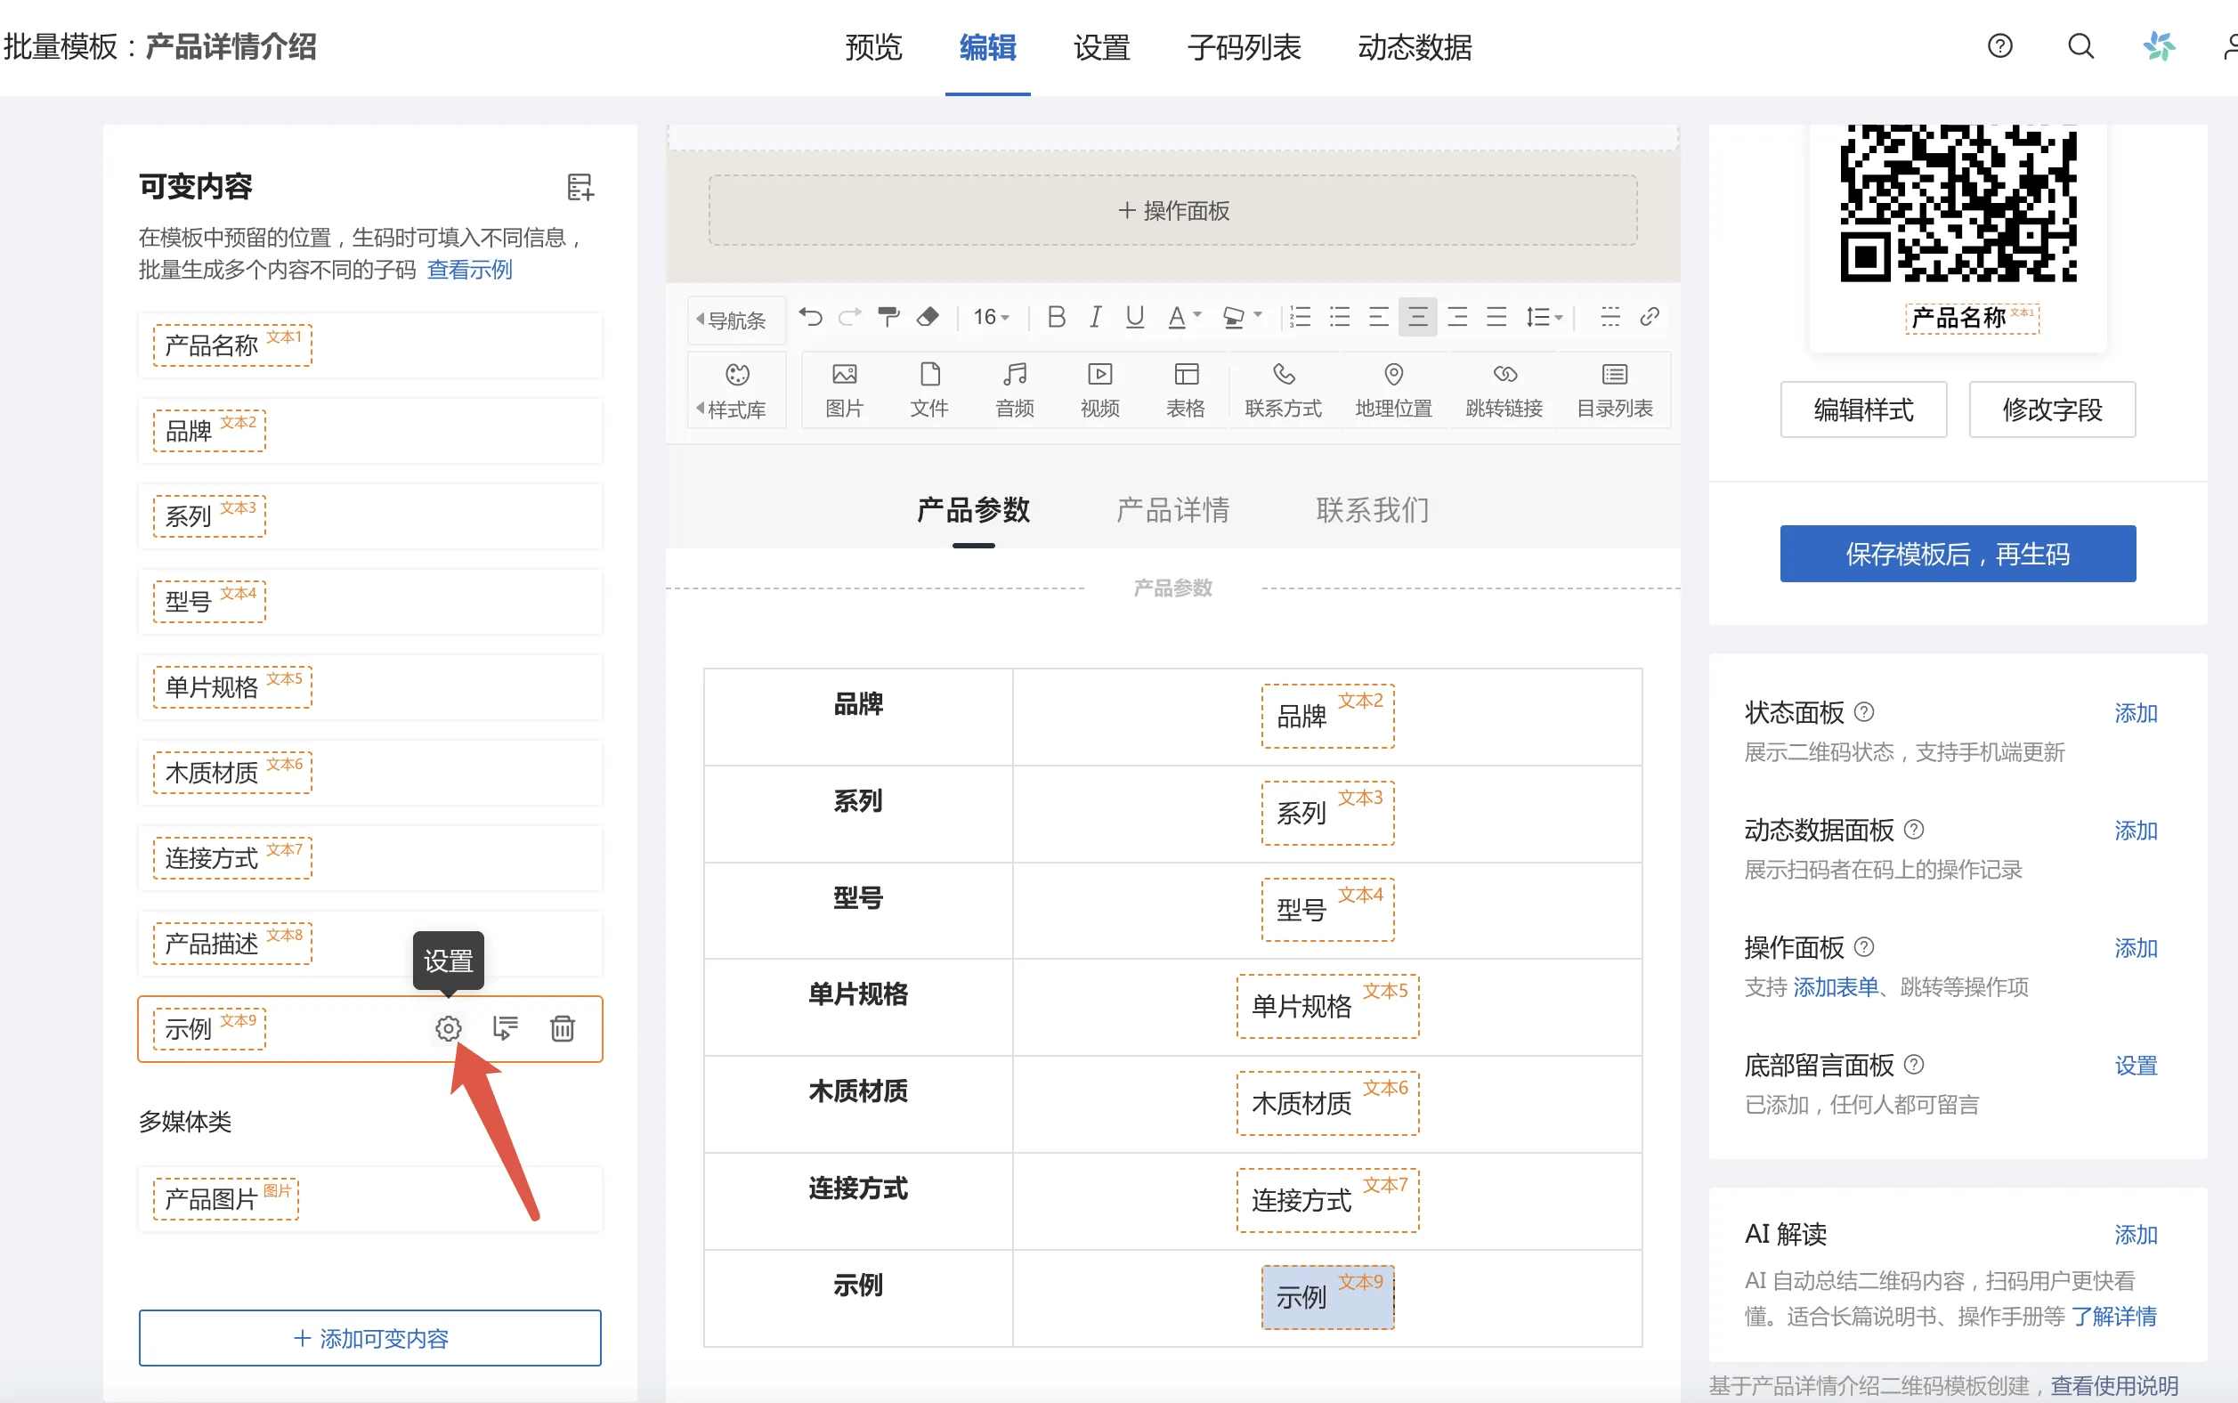Insert a table with 表格 tool
Screen dimensions: 2238x1403
1185,390
